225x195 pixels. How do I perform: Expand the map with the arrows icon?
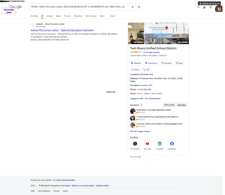[186, 25]
